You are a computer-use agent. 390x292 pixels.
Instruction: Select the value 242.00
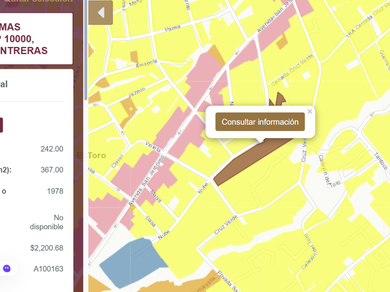click(x=52, y=149)
